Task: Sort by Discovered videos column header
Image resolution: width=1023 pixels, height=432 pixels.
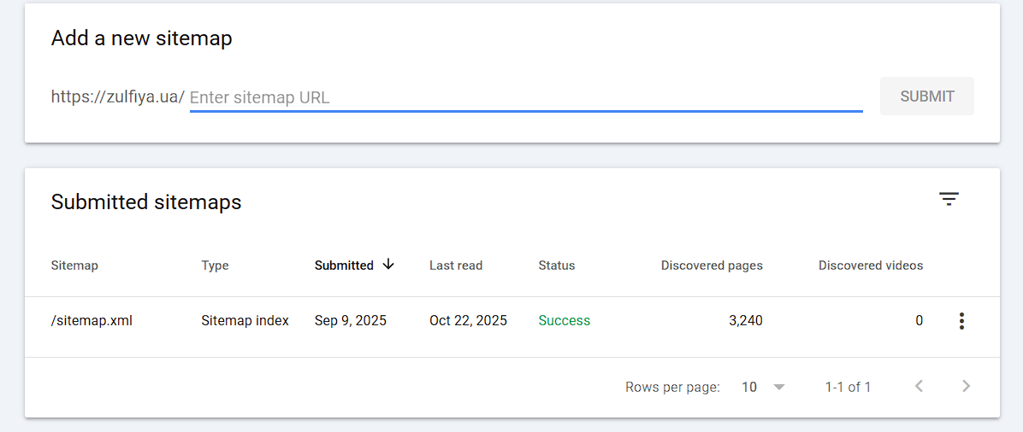Action: (x=871, y=266)
